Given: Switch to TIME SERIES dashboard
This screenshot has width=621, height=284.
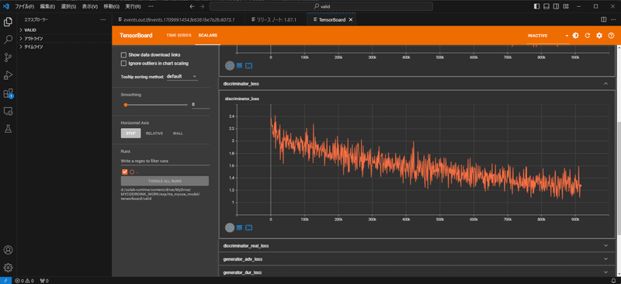Looking at the screenshot, I should tap(179, 35).
